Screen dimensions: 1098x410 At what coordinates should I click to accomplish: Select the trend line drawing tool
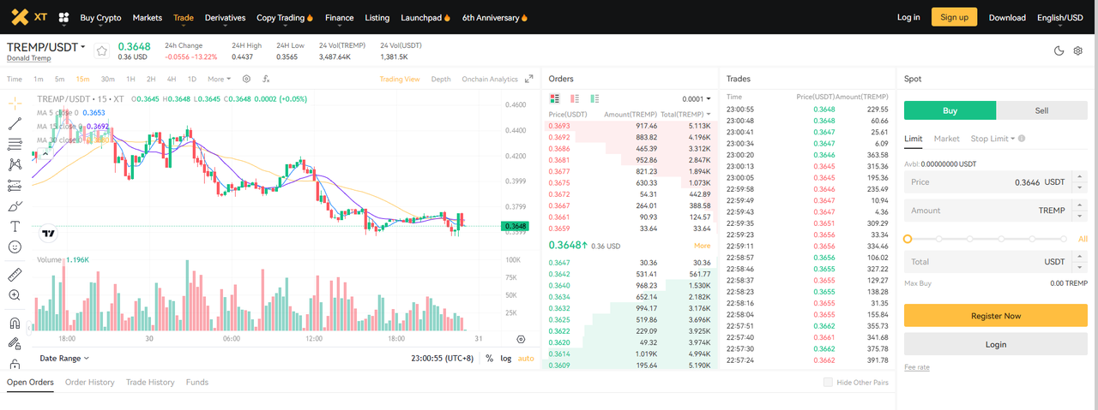click(15, 123)
